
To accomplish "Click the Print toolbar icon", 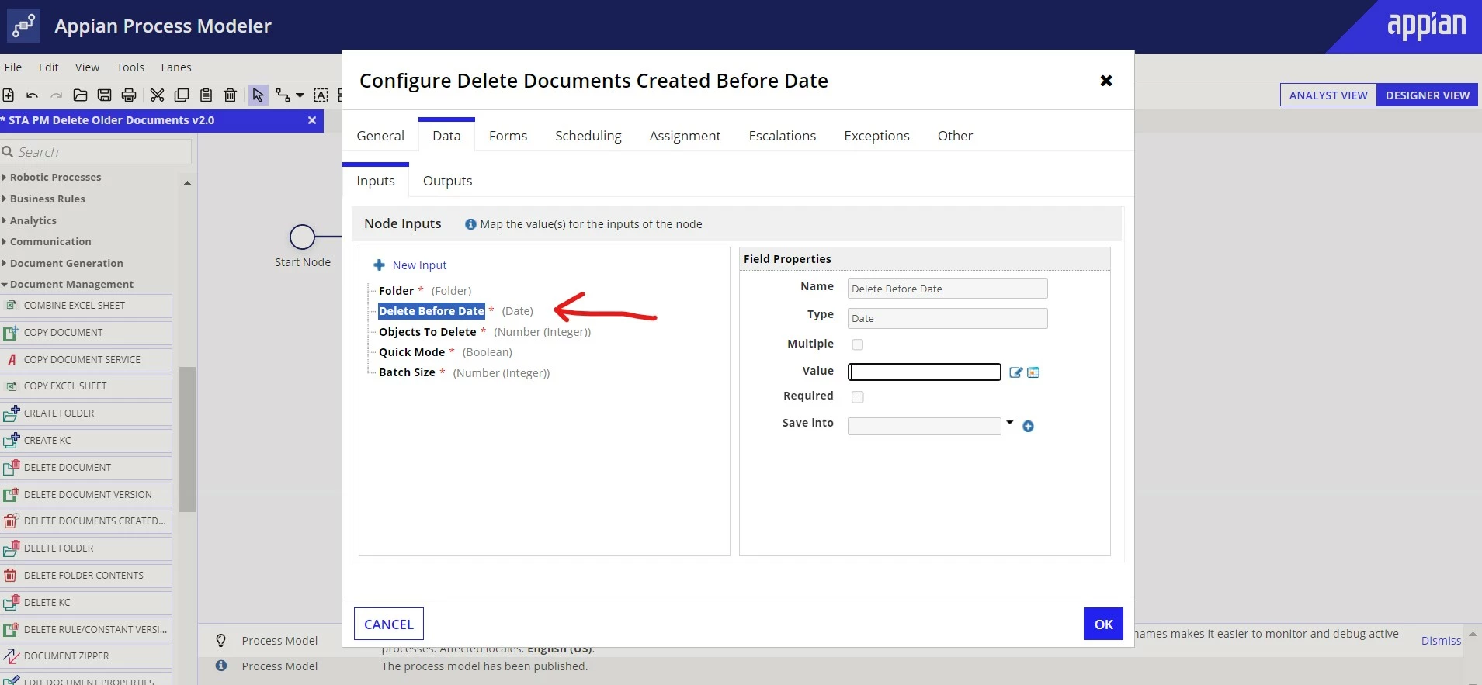I will pos(129,95).
